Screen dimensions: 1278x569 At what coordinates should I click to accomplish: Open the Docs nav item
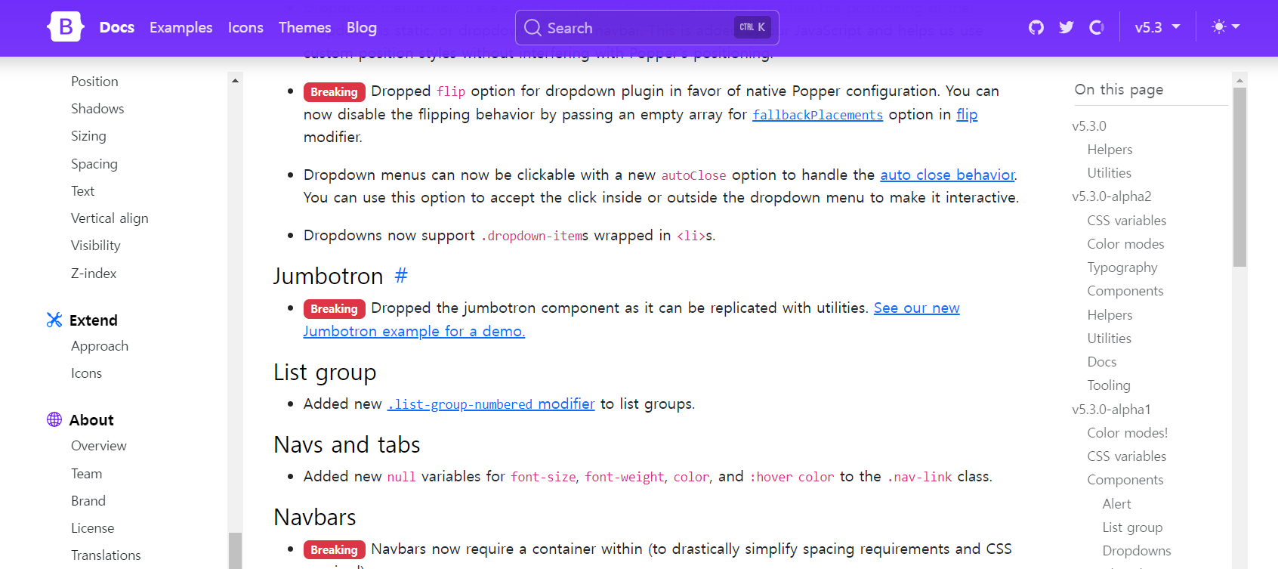tap(117, 27)
